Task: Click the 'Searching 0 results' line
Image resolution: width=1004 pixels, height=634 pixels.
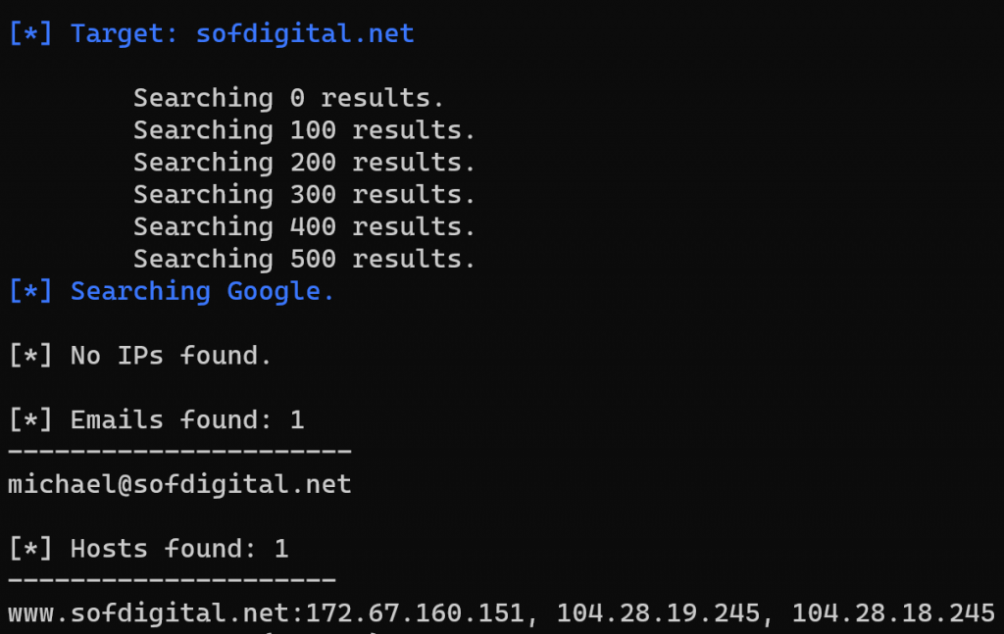Action: click(x=289, y=99)
